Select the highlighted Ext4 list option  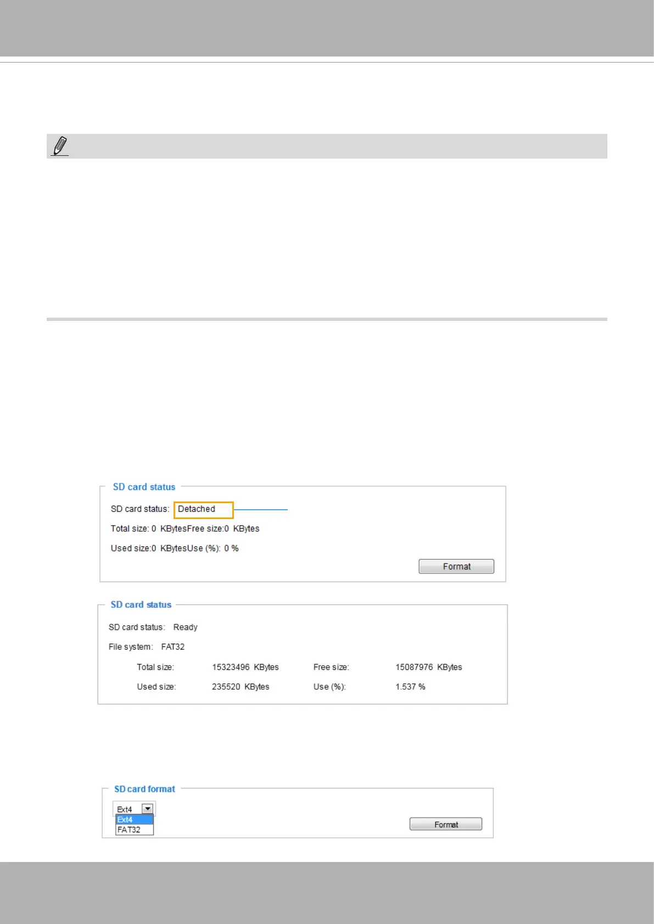coord(134,820)
